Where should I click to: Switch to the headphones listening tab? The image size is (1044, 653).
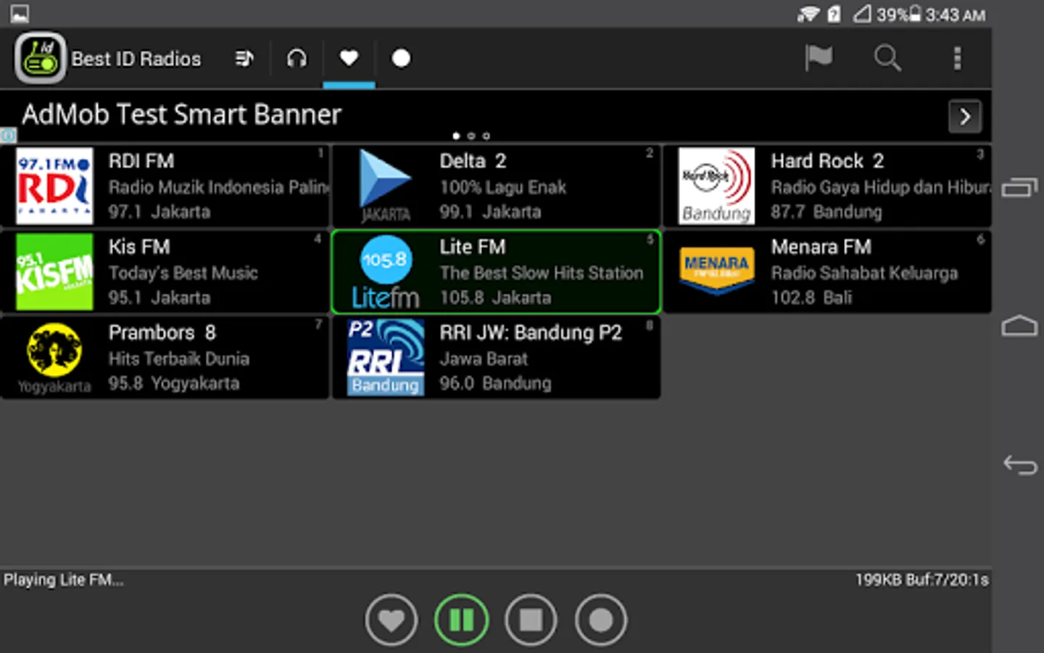coord(297,58)
